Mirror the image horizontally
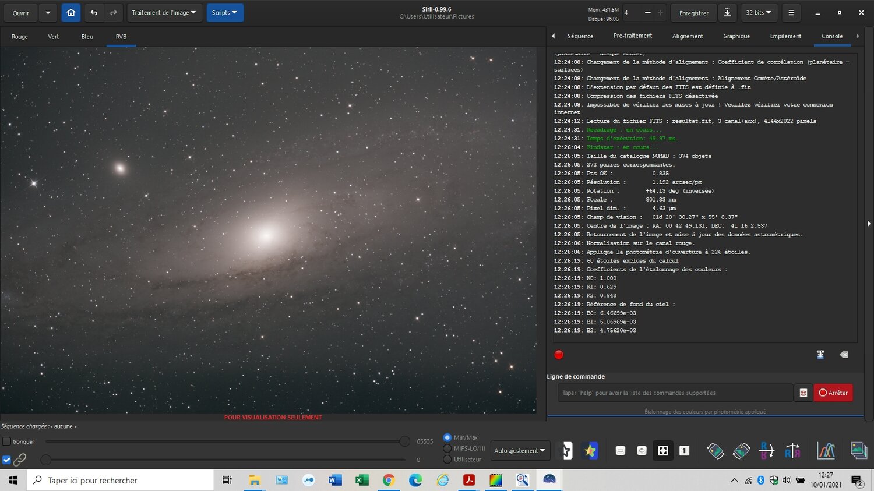This screenshot has height=491, width=874. point(792,451)
